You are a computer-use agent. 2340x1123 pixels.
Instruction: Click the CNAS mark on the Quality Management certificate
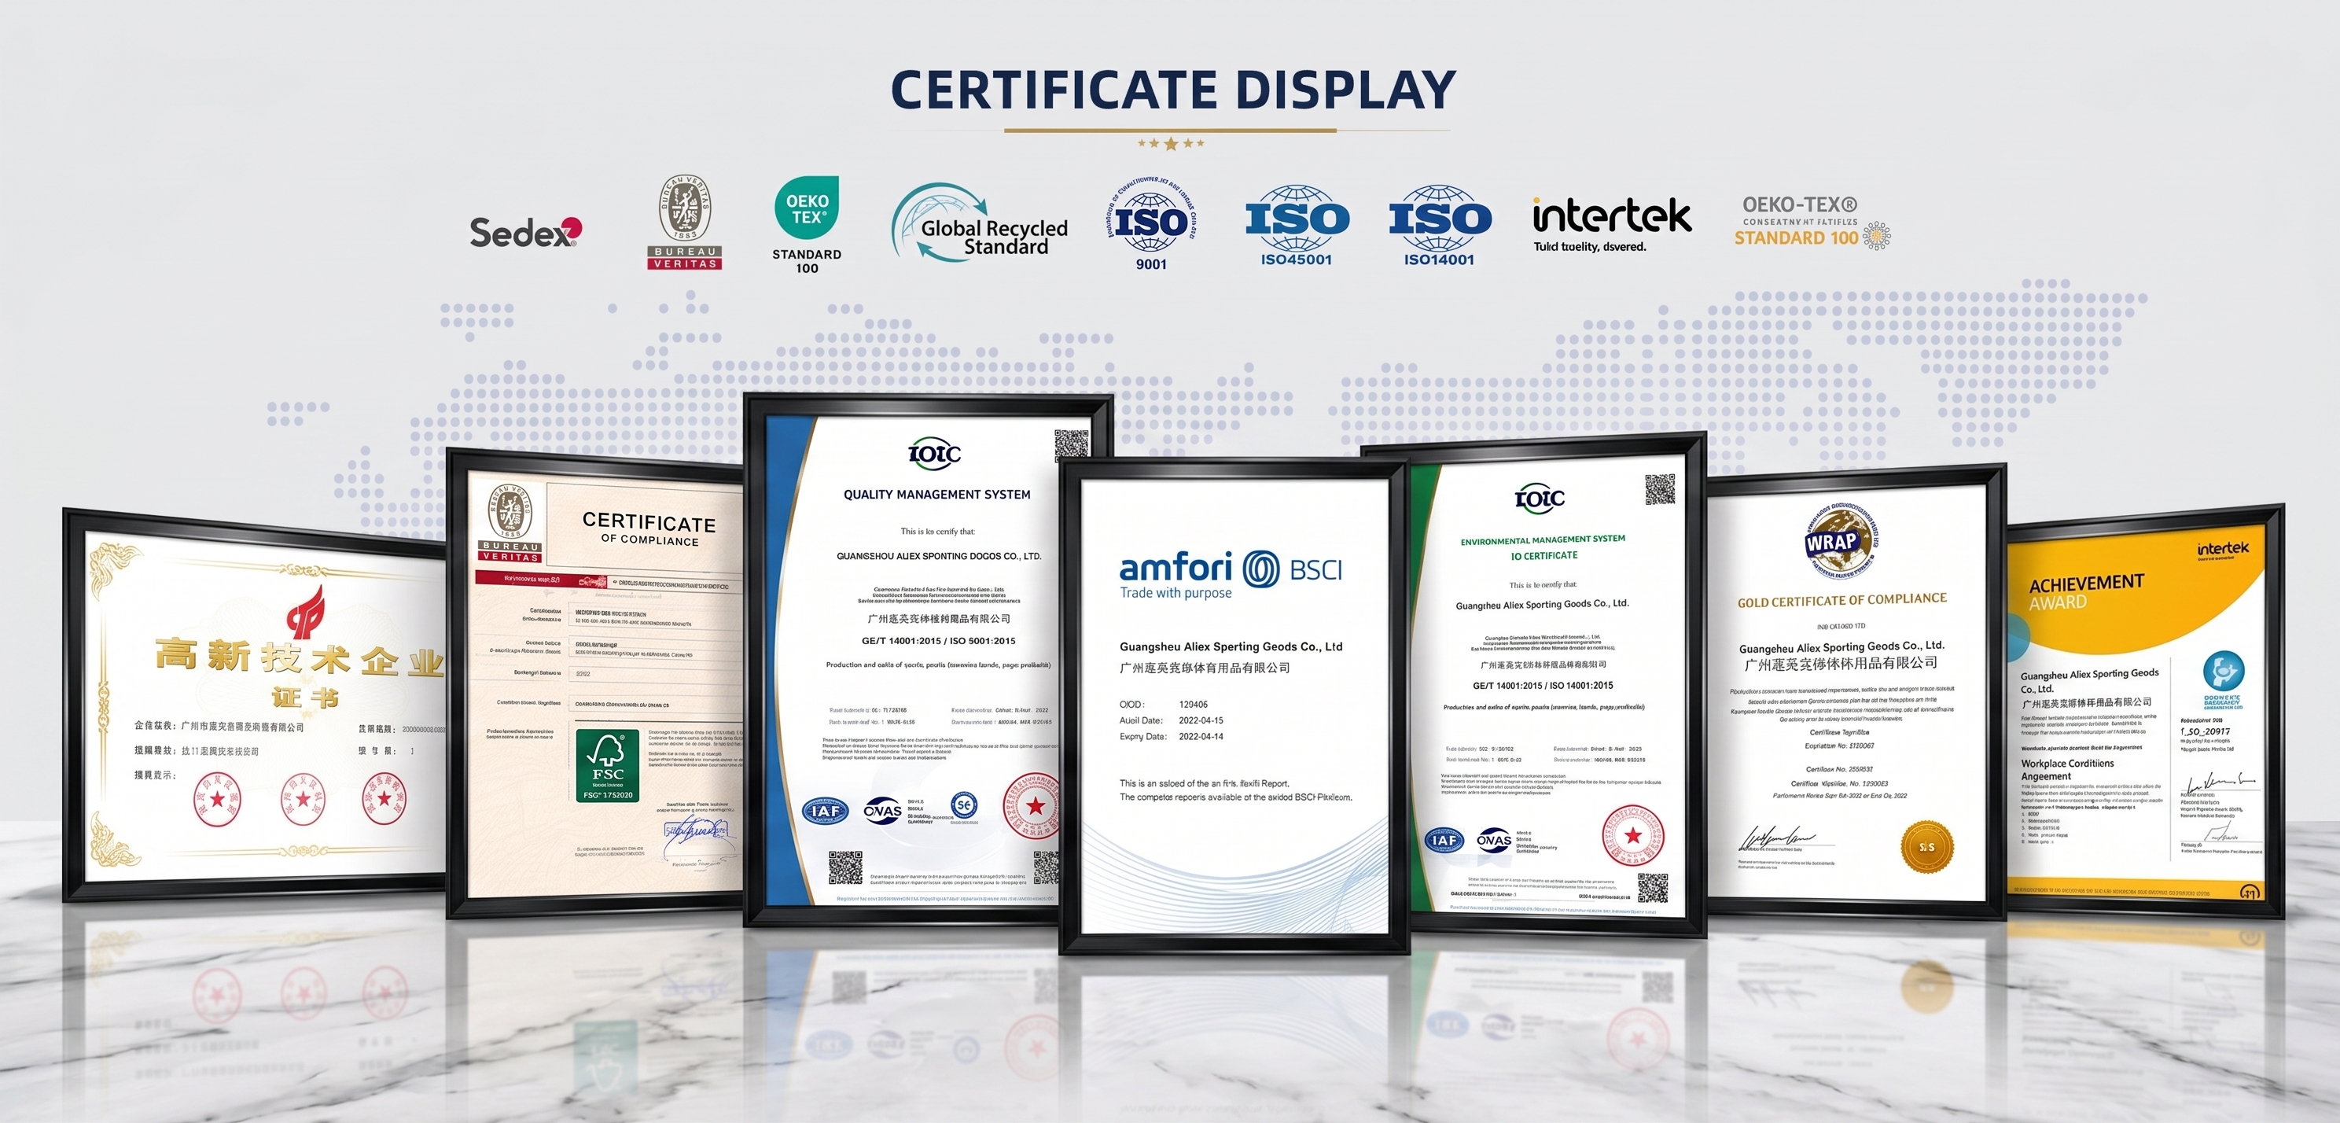[x=882, y=811]
